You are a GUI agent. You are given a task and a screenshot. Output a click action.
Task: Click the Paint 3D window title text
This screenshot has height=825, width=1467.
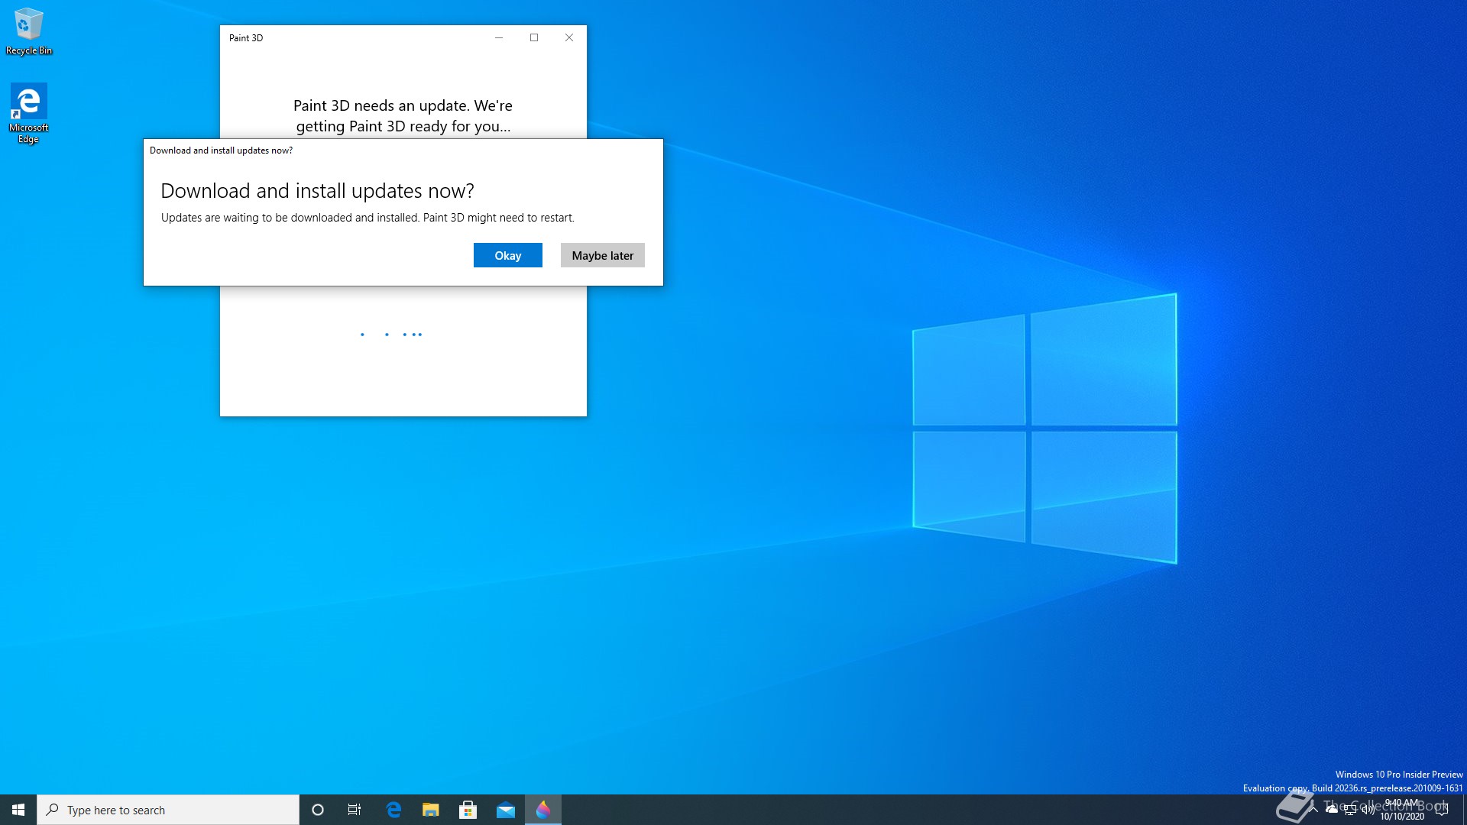[246, 37]
